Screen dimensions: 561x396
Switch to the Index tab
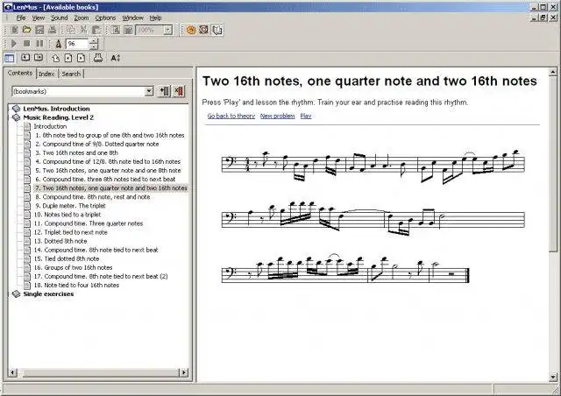[x=46, y=74]
